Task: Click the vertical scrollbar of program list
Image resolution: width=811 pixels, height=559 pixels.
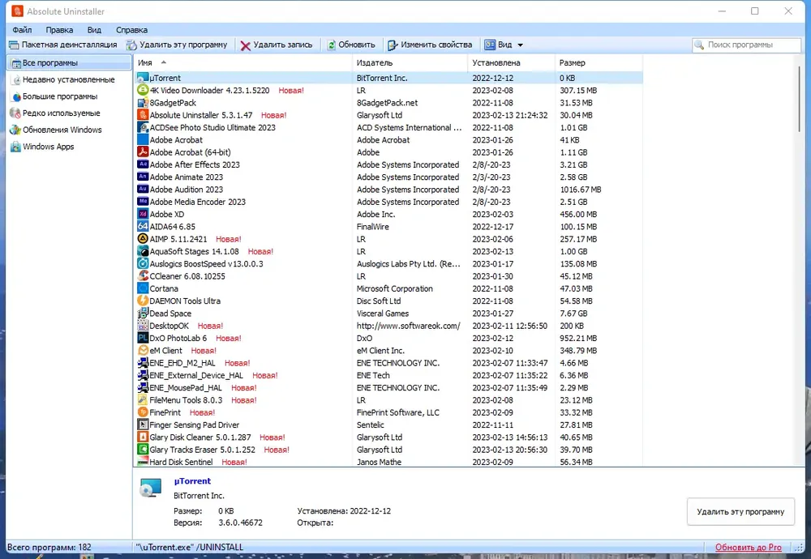Action: (799, 99)
